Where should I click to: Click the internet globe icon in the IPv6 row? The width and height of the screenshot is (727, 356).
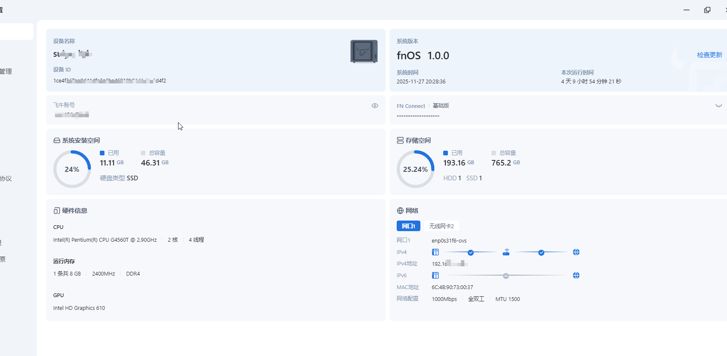(x=576, y=276)
